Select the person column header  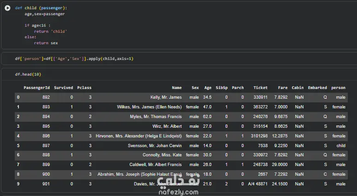point(339,88)
